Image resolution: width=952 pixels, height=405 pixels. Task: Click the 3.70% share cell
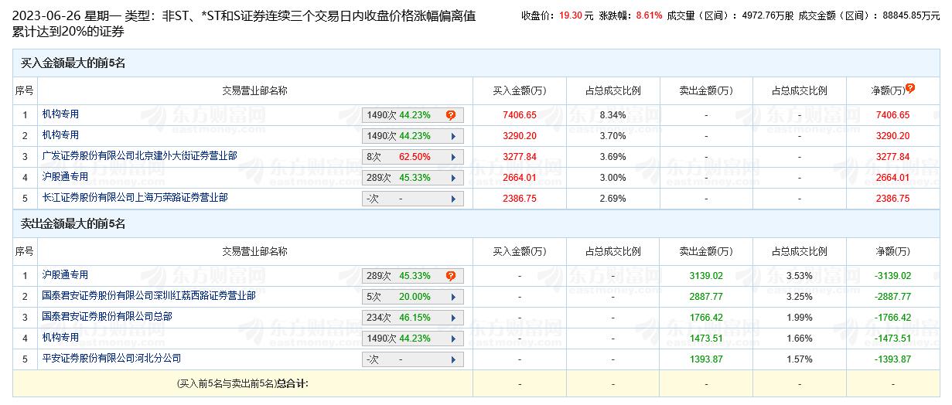pos(612,136)
